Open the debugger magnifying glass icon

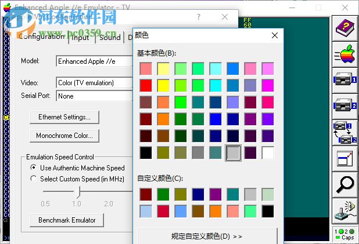coord(345,185)
